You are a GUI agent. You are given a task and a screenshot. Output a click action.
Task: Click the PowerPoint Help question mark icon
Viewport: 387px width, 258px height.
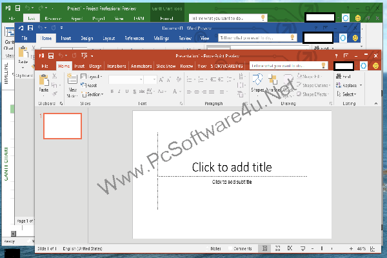(336, 56)
